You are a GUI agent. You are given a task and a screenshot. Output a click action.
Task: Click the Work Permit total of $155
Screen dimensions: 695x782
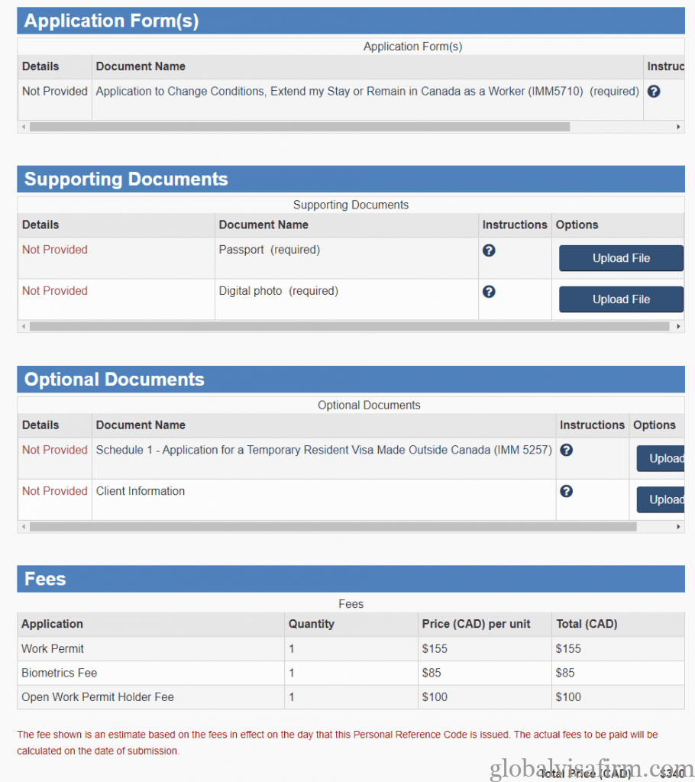pos(568,649)
